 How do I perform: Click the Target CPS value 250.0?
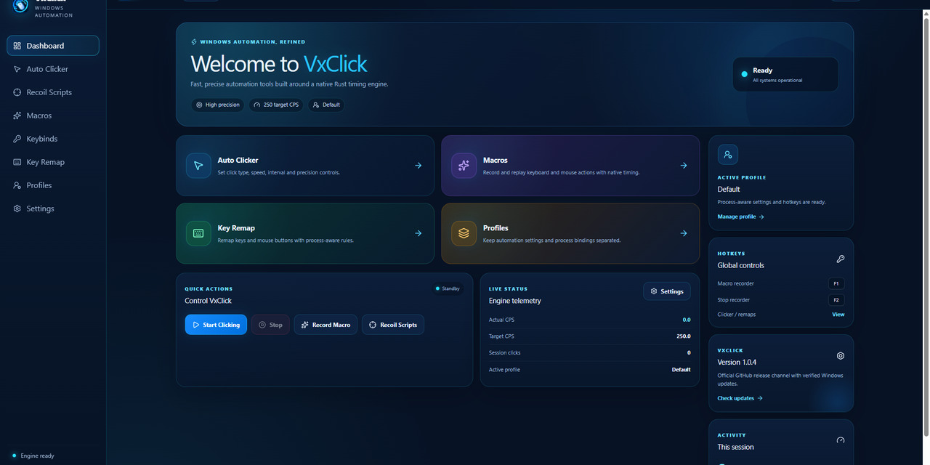pyautogui.click(x=684, y=336)
